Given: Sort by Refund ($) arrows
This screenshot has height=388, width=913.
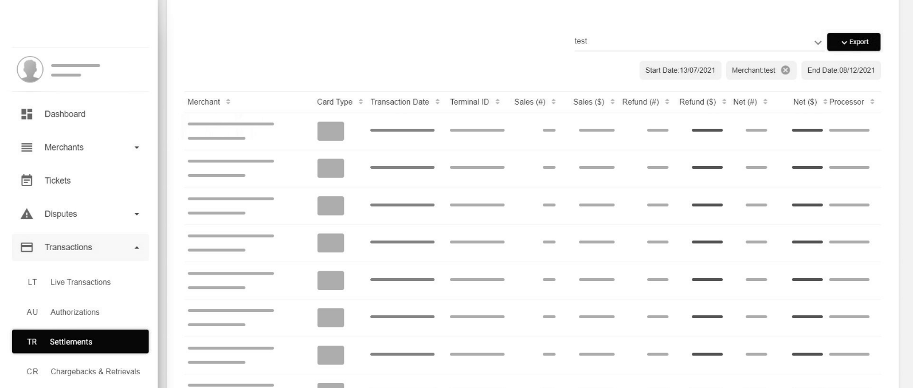Looking at the screenshot, I should [724, 102].
